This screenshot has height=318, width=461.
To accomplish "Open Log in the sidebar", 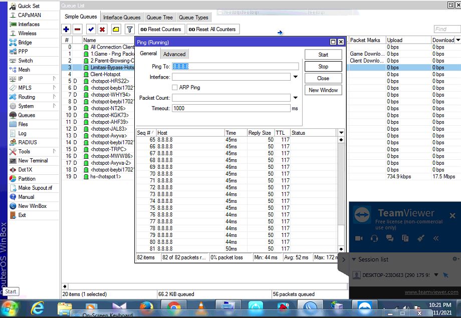I will click(x=23, y=133).
